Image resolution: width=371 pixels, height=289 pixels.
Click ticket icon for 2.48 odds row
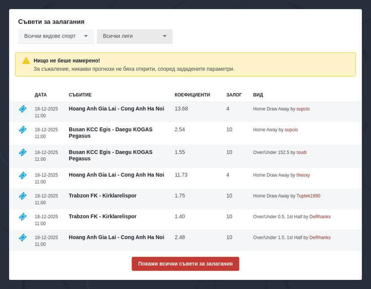pos(22,237)
